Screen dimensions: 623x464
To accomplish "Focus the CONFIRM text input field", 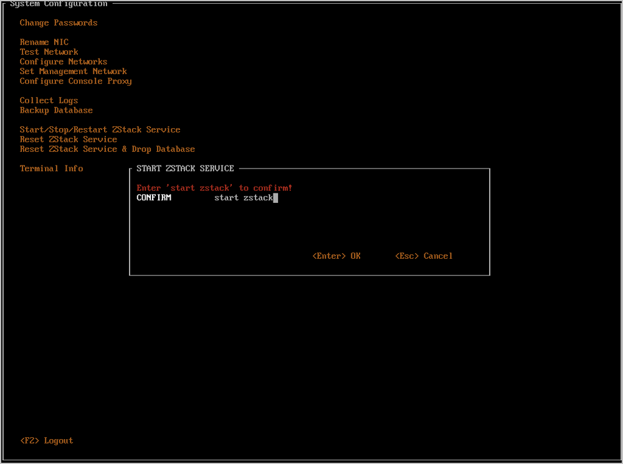I will click(x=311, y=198).
